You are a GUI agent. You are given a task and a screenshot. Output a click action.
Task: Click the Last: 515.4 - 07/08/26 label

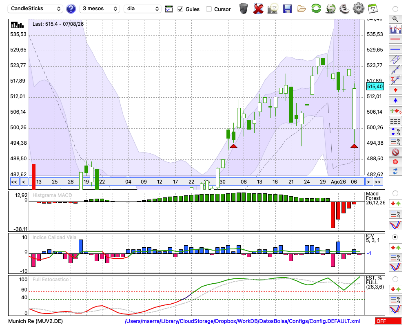coord(58,24)
